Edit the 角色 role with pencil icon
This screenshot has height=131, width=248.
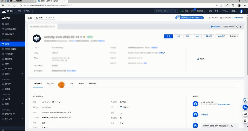pos(123,123)
